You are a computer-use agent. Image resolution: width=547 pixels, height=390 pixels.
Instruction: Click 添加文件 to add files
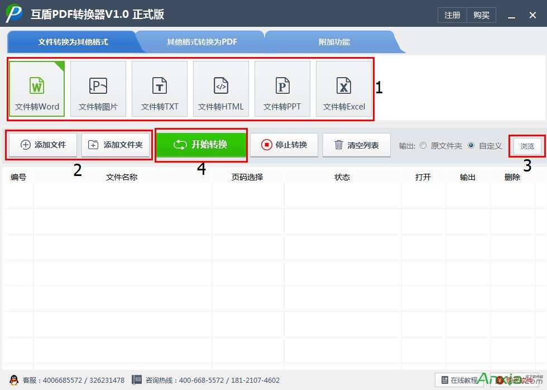42,145
